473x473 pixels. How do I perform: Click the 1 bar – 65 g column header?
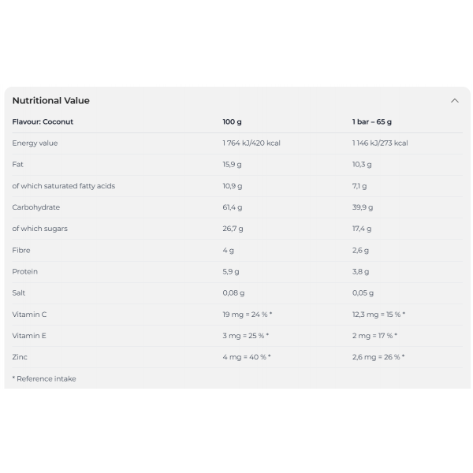(x=371, y=122)
